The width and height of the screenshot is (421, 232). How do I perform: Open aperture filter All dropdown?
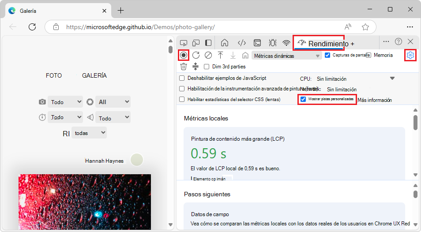coord(113,101)
